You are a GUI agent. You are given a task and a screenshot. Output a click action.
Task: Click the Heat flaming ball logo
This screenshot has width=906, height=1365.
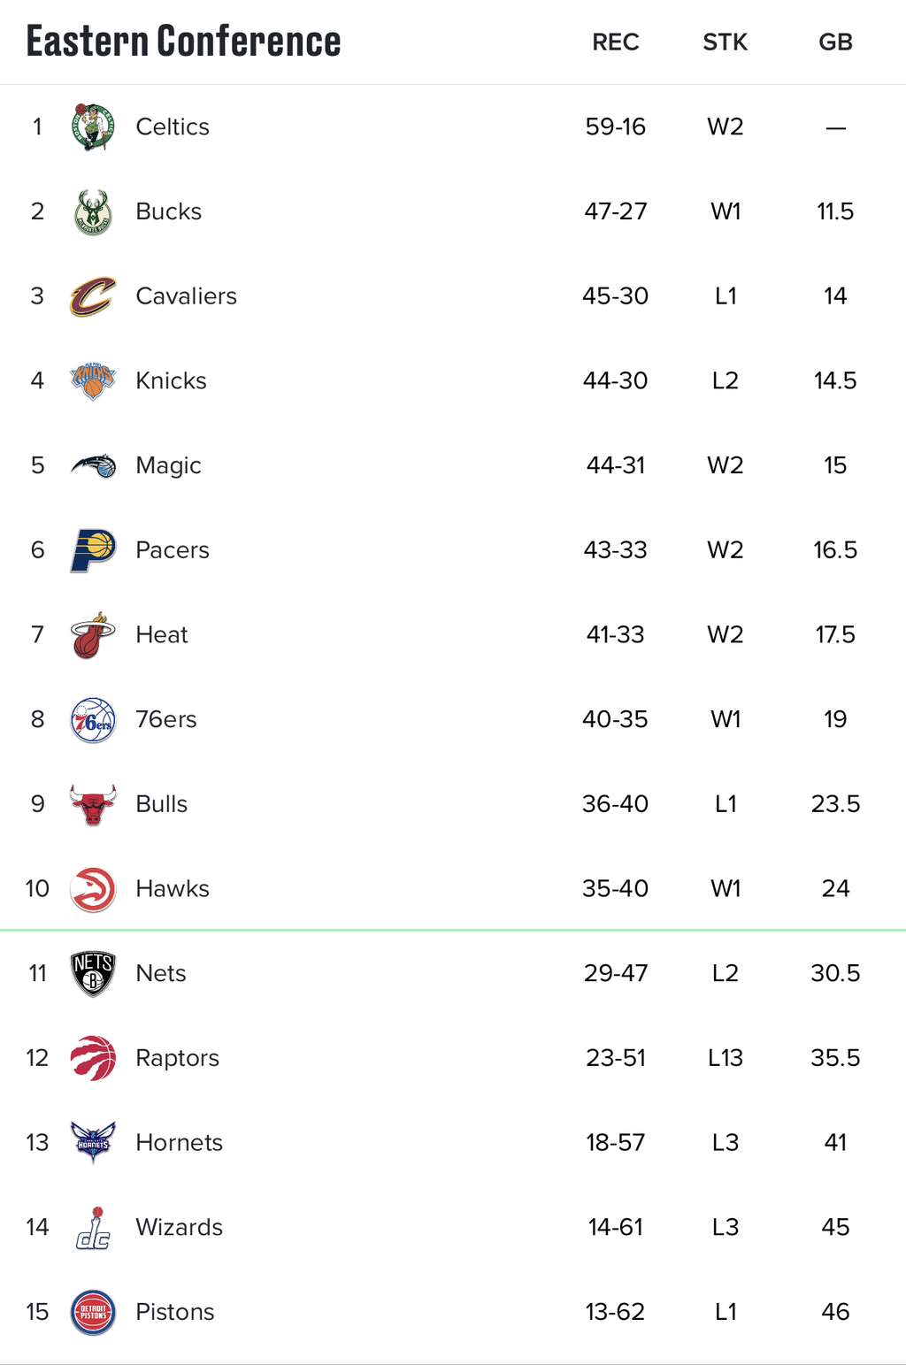[93, 635]
